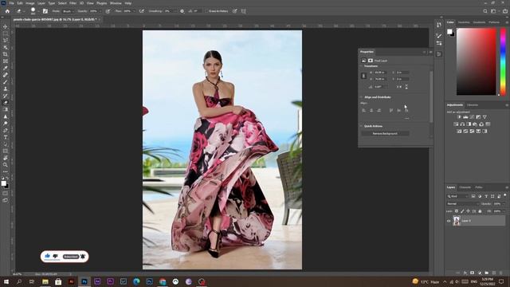The width and height of the screenshot is (510, 287).
Task: Click the rainbow hue slider strip
Action: (503, 61)
